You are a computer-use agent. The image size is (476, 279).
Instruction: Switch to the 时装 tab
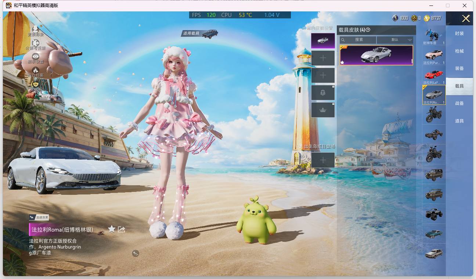(459, 33)
